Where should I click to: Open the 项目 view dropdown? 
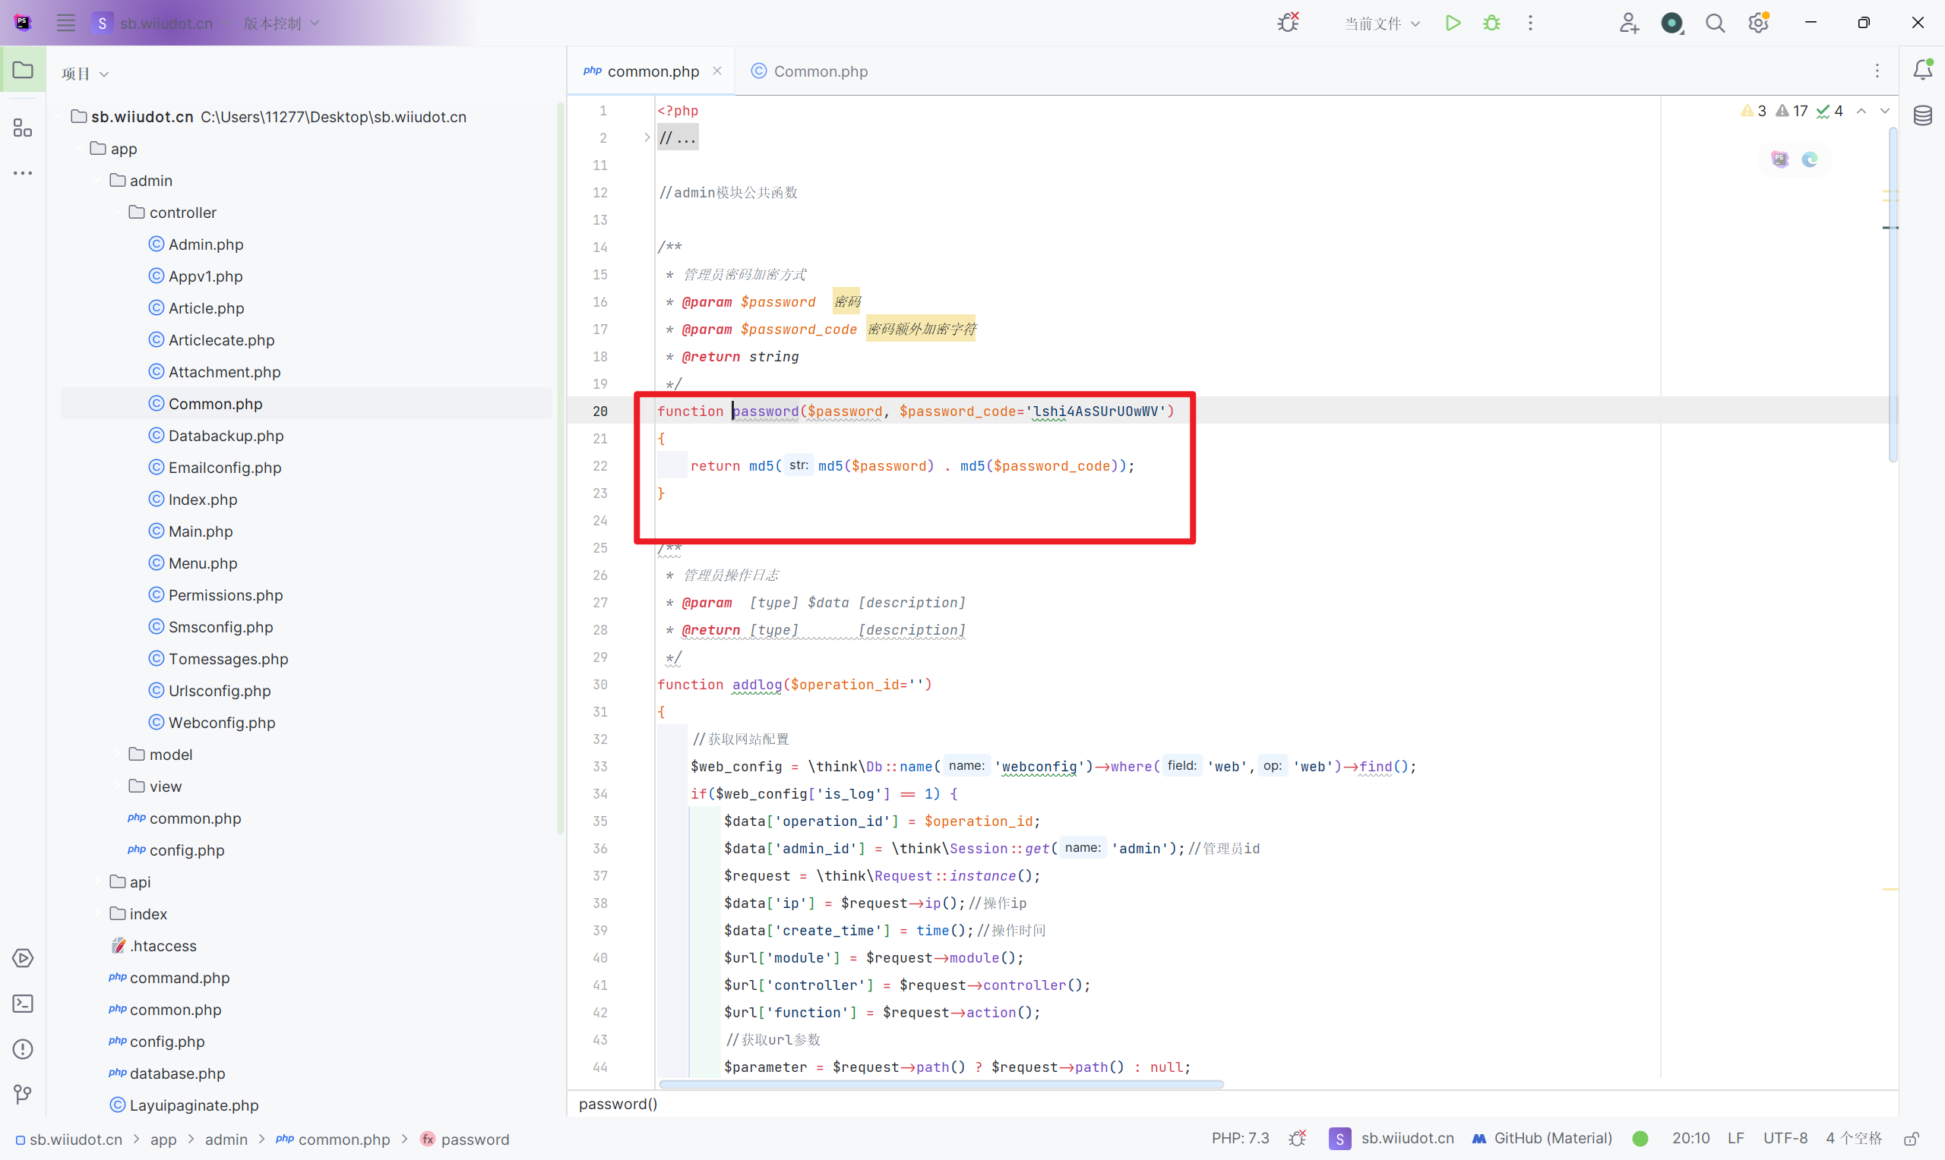point(85,74)
